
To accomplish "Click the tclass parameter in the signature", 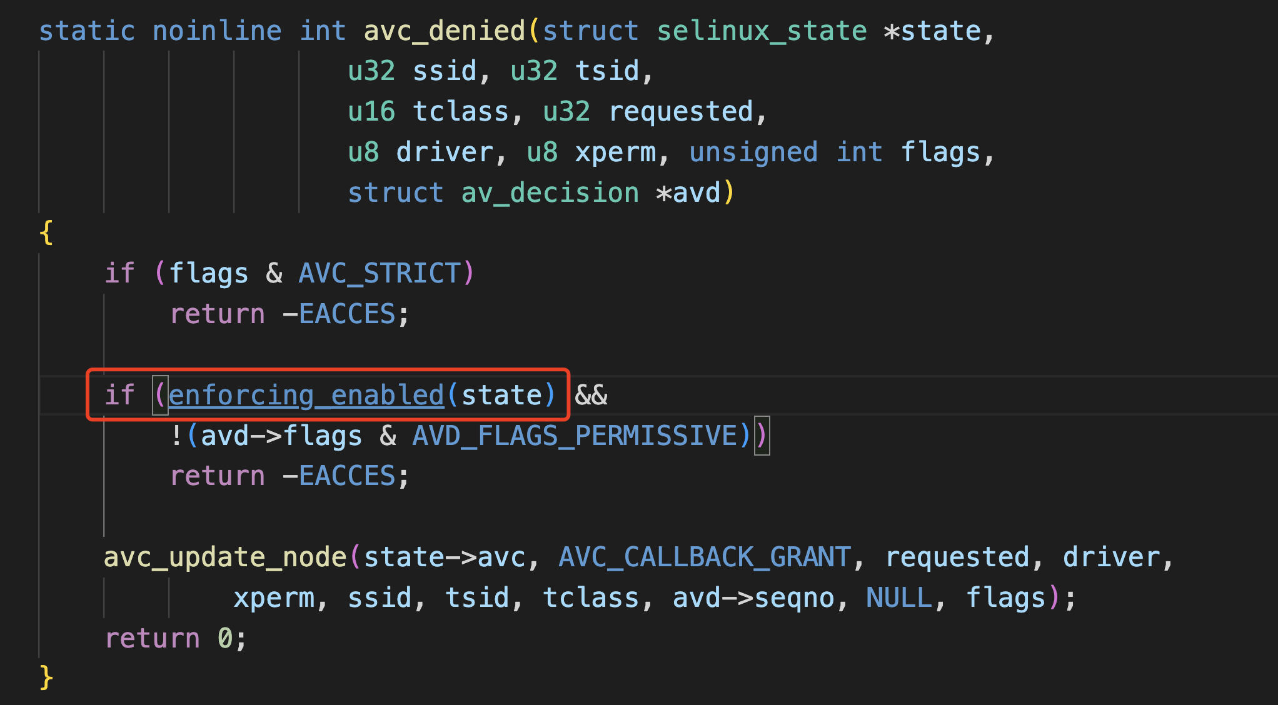I will (461, 112).
